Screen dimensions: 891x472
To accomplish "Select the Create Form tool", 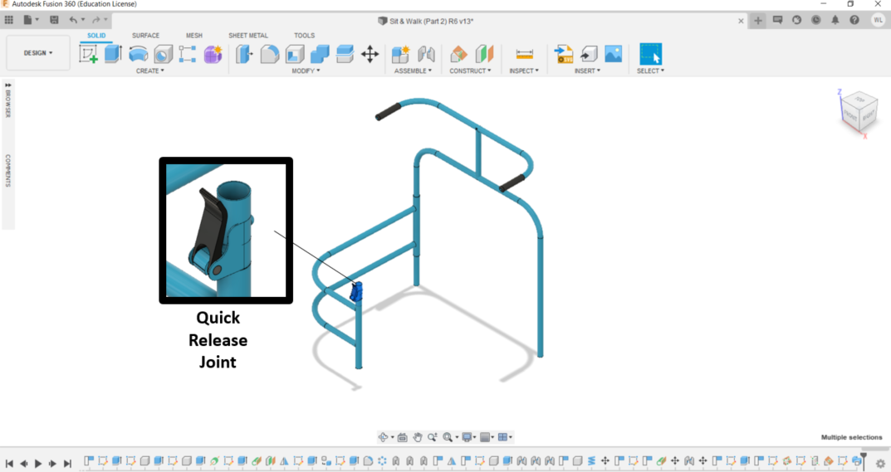I will (x=213, y=54).
